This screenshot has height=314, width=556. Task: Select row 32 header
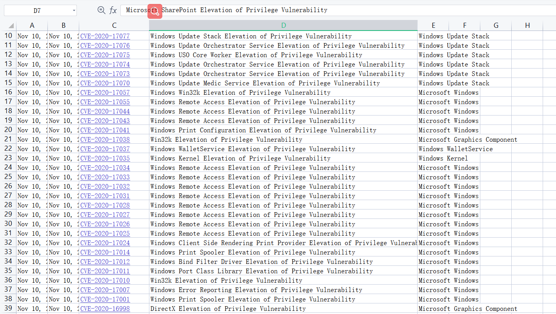8,243
